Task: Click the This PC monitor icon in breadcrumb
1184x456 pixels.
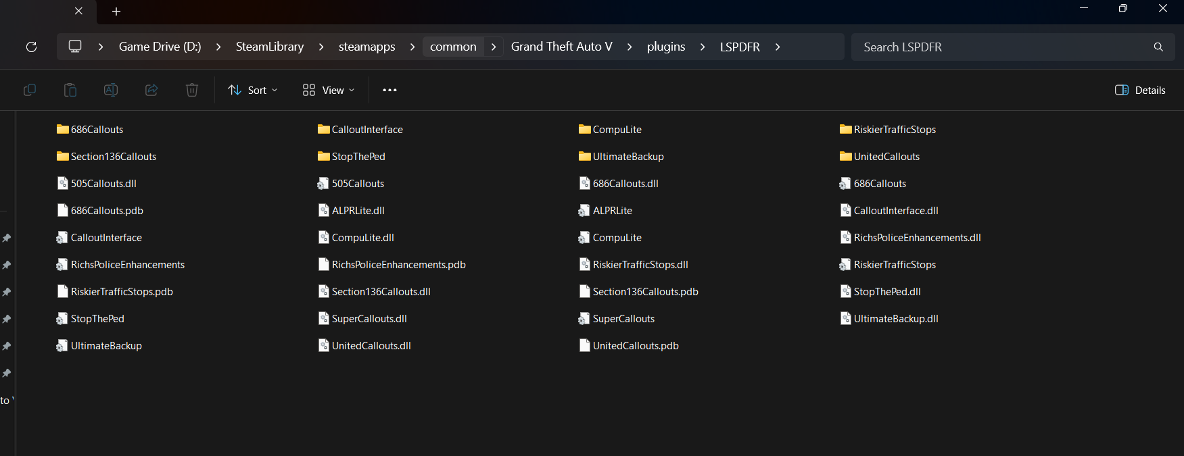Action: click(x=75, y=47)
